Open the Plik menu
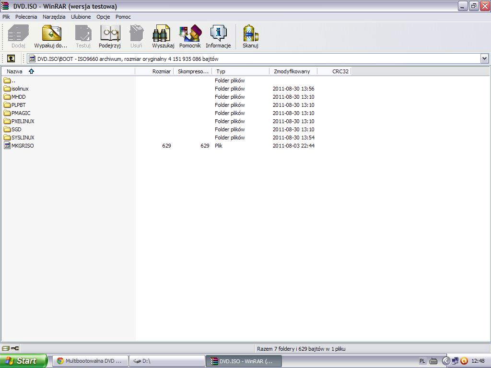Image resolution: width=491 pixels, height=368 pixels. (6, 17)
